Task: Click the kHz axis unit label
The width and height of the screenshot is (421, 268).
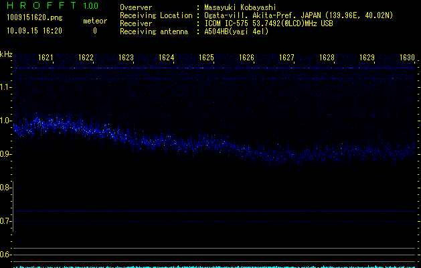Action: tap(6, 54)
